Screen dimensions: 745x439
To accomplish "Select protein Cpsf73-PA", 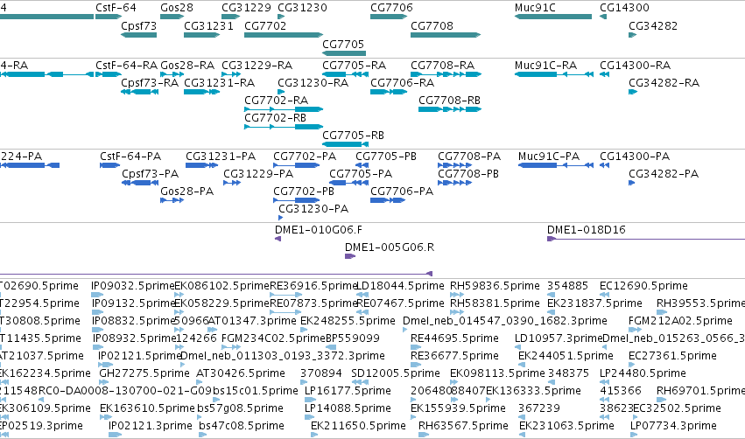I will tap(140, 183).
